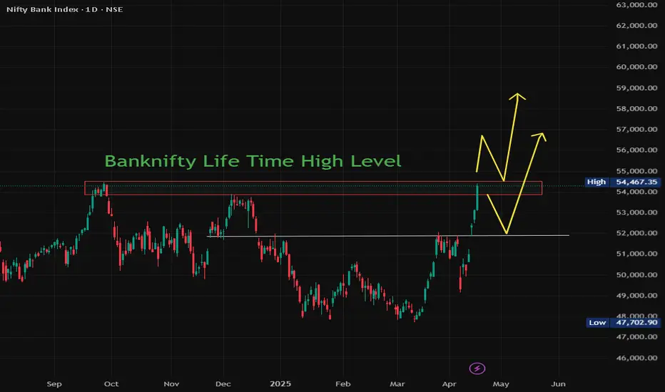Click the 56,000.00 price axis label

(636, 150)
